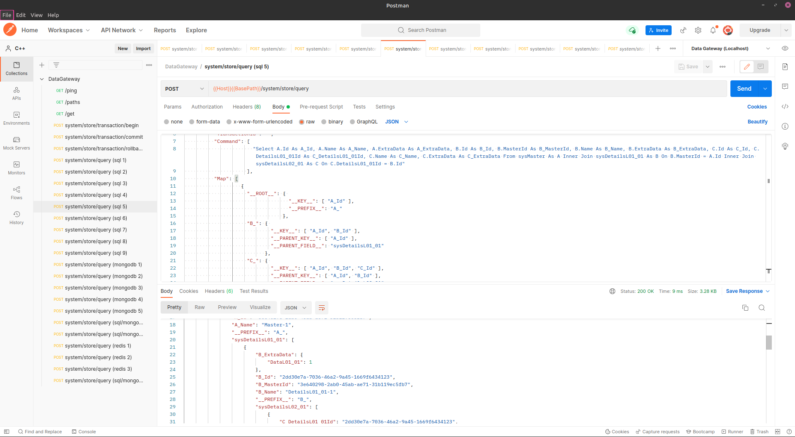This screenshot has width=795, height=437.
Task: Select the 'x-www-form-urlencoded' body radio
Action: [x=229, y=122]
